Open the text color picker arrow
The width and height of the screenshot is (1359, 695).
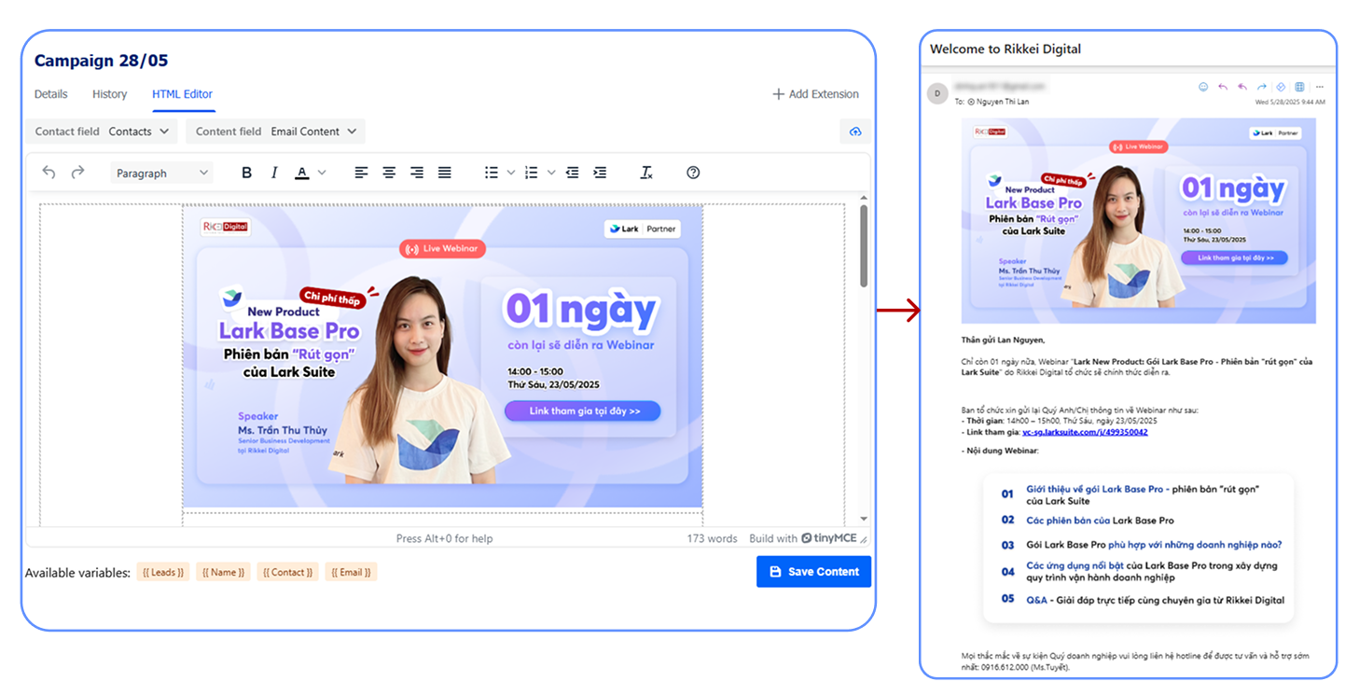pos(322,173)
